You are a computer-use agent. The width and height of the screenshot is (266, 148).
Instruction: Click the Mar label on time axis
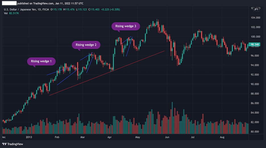[83, 137]
